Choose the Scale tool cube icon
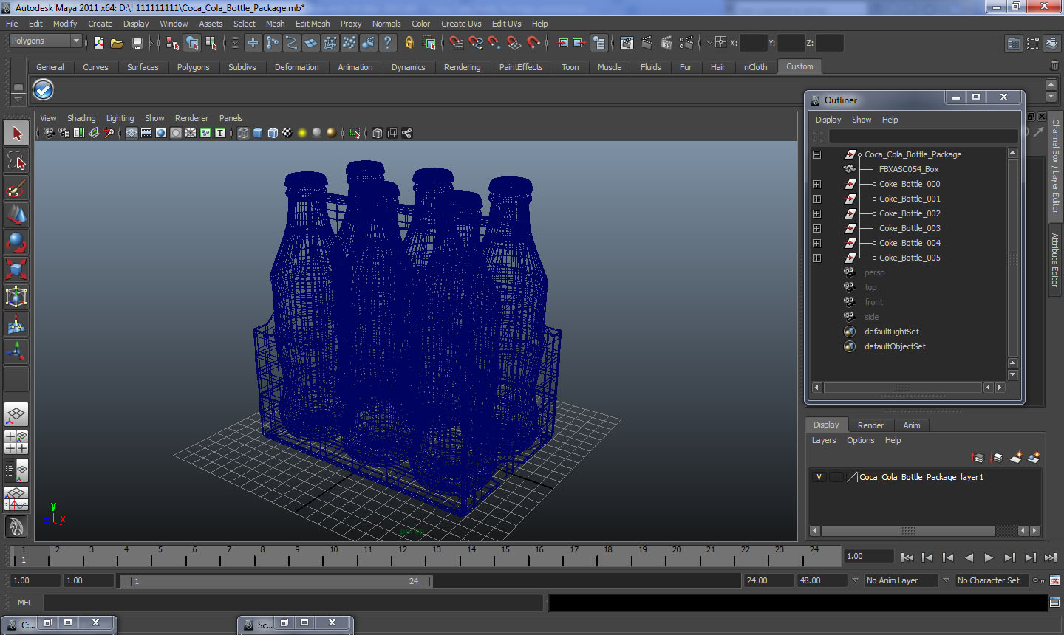Image resolution: width=1064 pixels, height=635 pixels. click(16, 270)
